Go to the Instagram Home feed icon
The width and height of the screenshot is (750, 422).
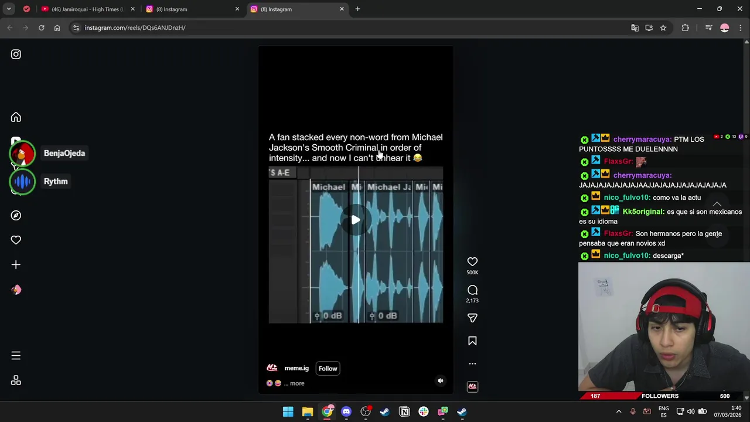(x=16, y=117)
